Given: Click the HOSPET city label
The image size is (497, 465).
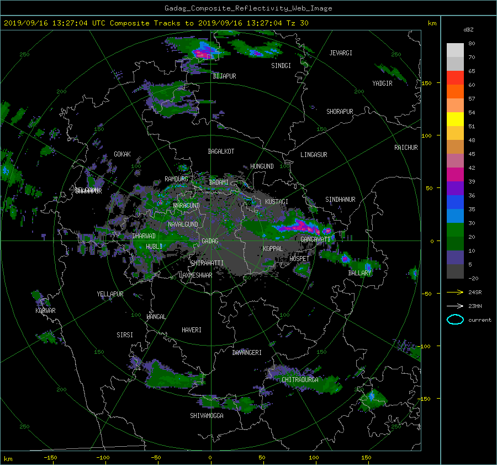Looking at the screenshot, I should 299,259.
